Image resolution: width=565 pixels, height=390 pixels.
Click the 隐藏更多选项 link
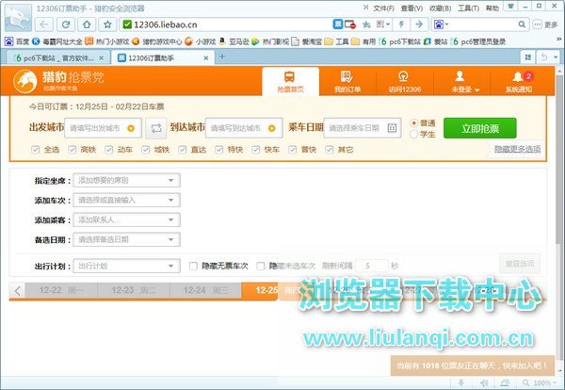[517, 149]
